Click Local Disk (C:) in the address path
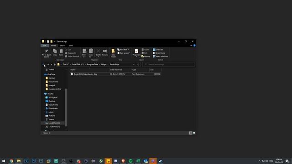Image resolution: width=292 pixels, height=164 pixels. click(78, 64)
